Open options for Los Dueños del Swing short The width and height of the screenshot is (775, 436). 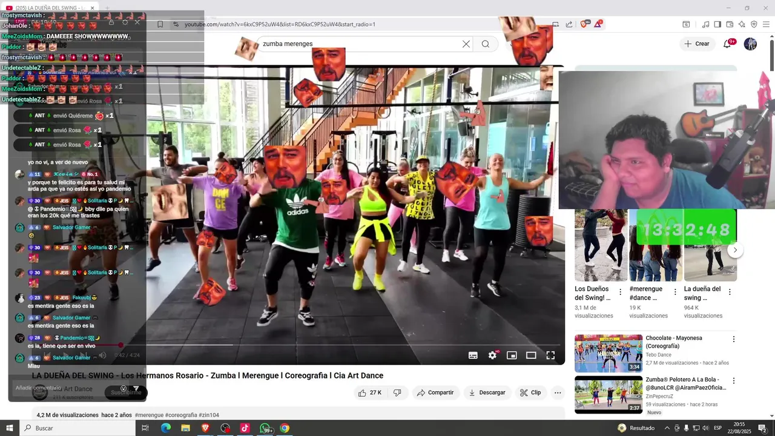coord(620,292)
